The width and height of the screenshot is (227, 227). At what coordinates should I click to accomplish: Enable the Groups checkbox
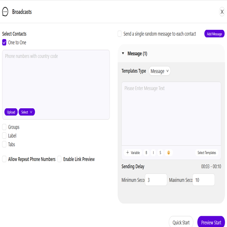click(x=4, y=127)
